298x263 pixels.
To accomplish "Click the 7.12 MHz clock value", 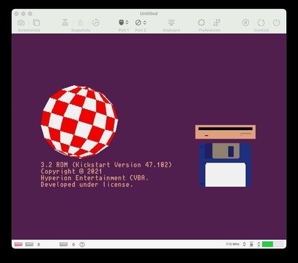I will (232, 244).
